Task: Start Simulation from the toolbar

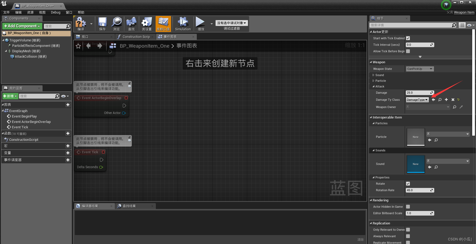Action: coord(183,24)
